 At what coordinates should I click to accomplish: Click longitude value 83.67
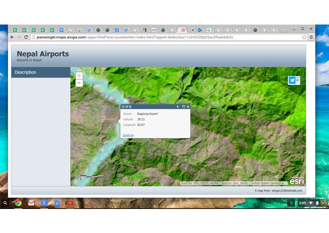[141, 125]
